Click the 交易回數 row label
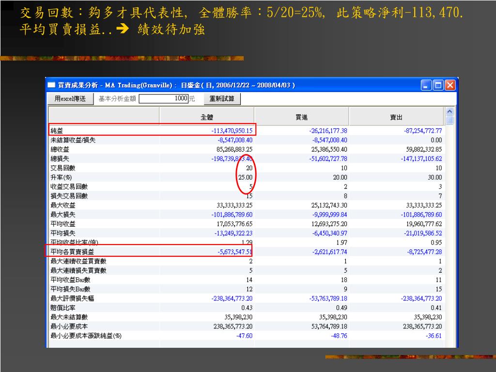496x372 pixels. [63, 168]
